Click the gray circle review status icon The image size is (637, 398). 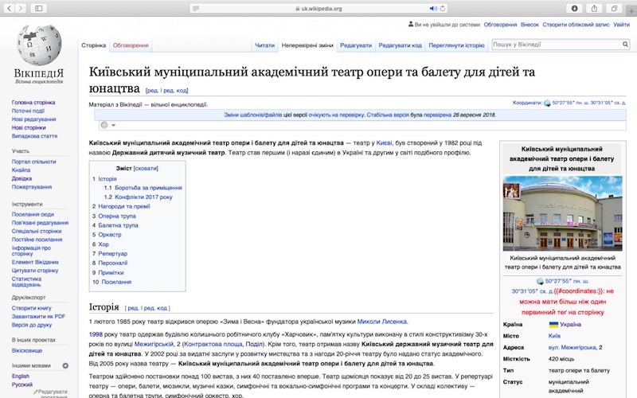tap(104, 125)
